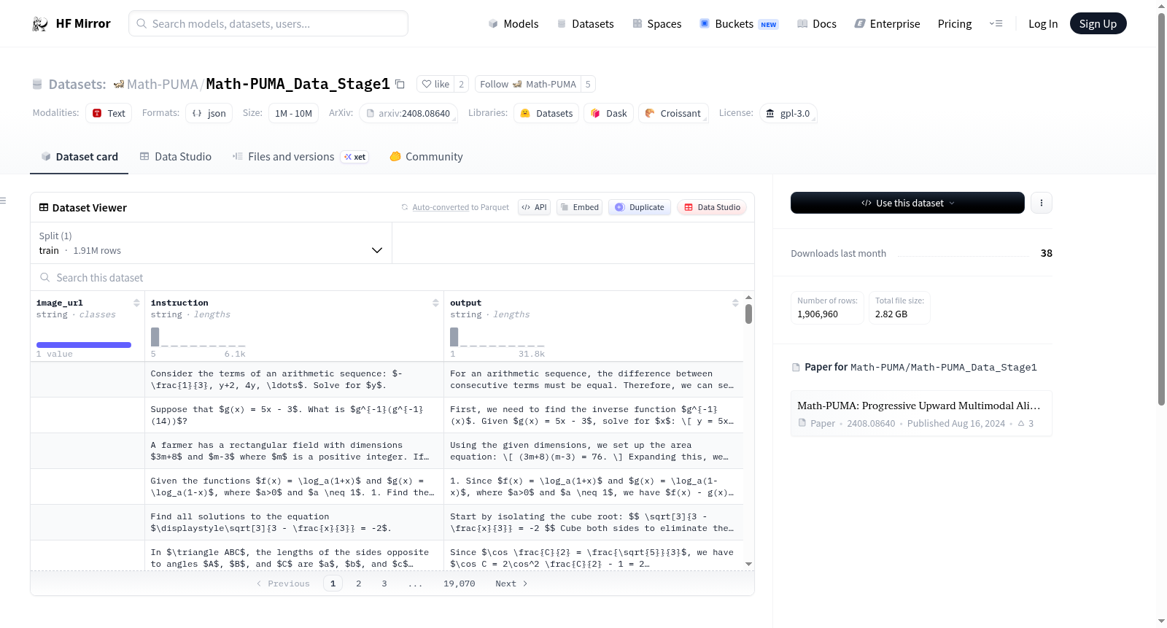Focus the models and datasets search box
Viewport: 1167px width, 628px height.
click(268, 23)
